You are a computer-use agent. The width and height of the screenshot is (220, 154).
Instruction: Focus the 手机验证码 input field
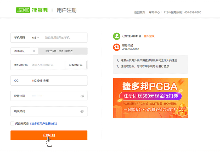(x=47, y=65)
